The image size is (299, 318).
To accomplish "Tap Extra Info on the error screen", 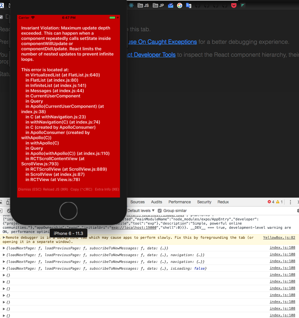I will [107, 189].
